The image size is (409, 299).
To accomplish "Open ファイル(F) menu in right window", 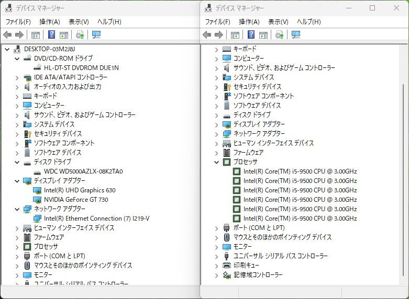I will point(217,21).
